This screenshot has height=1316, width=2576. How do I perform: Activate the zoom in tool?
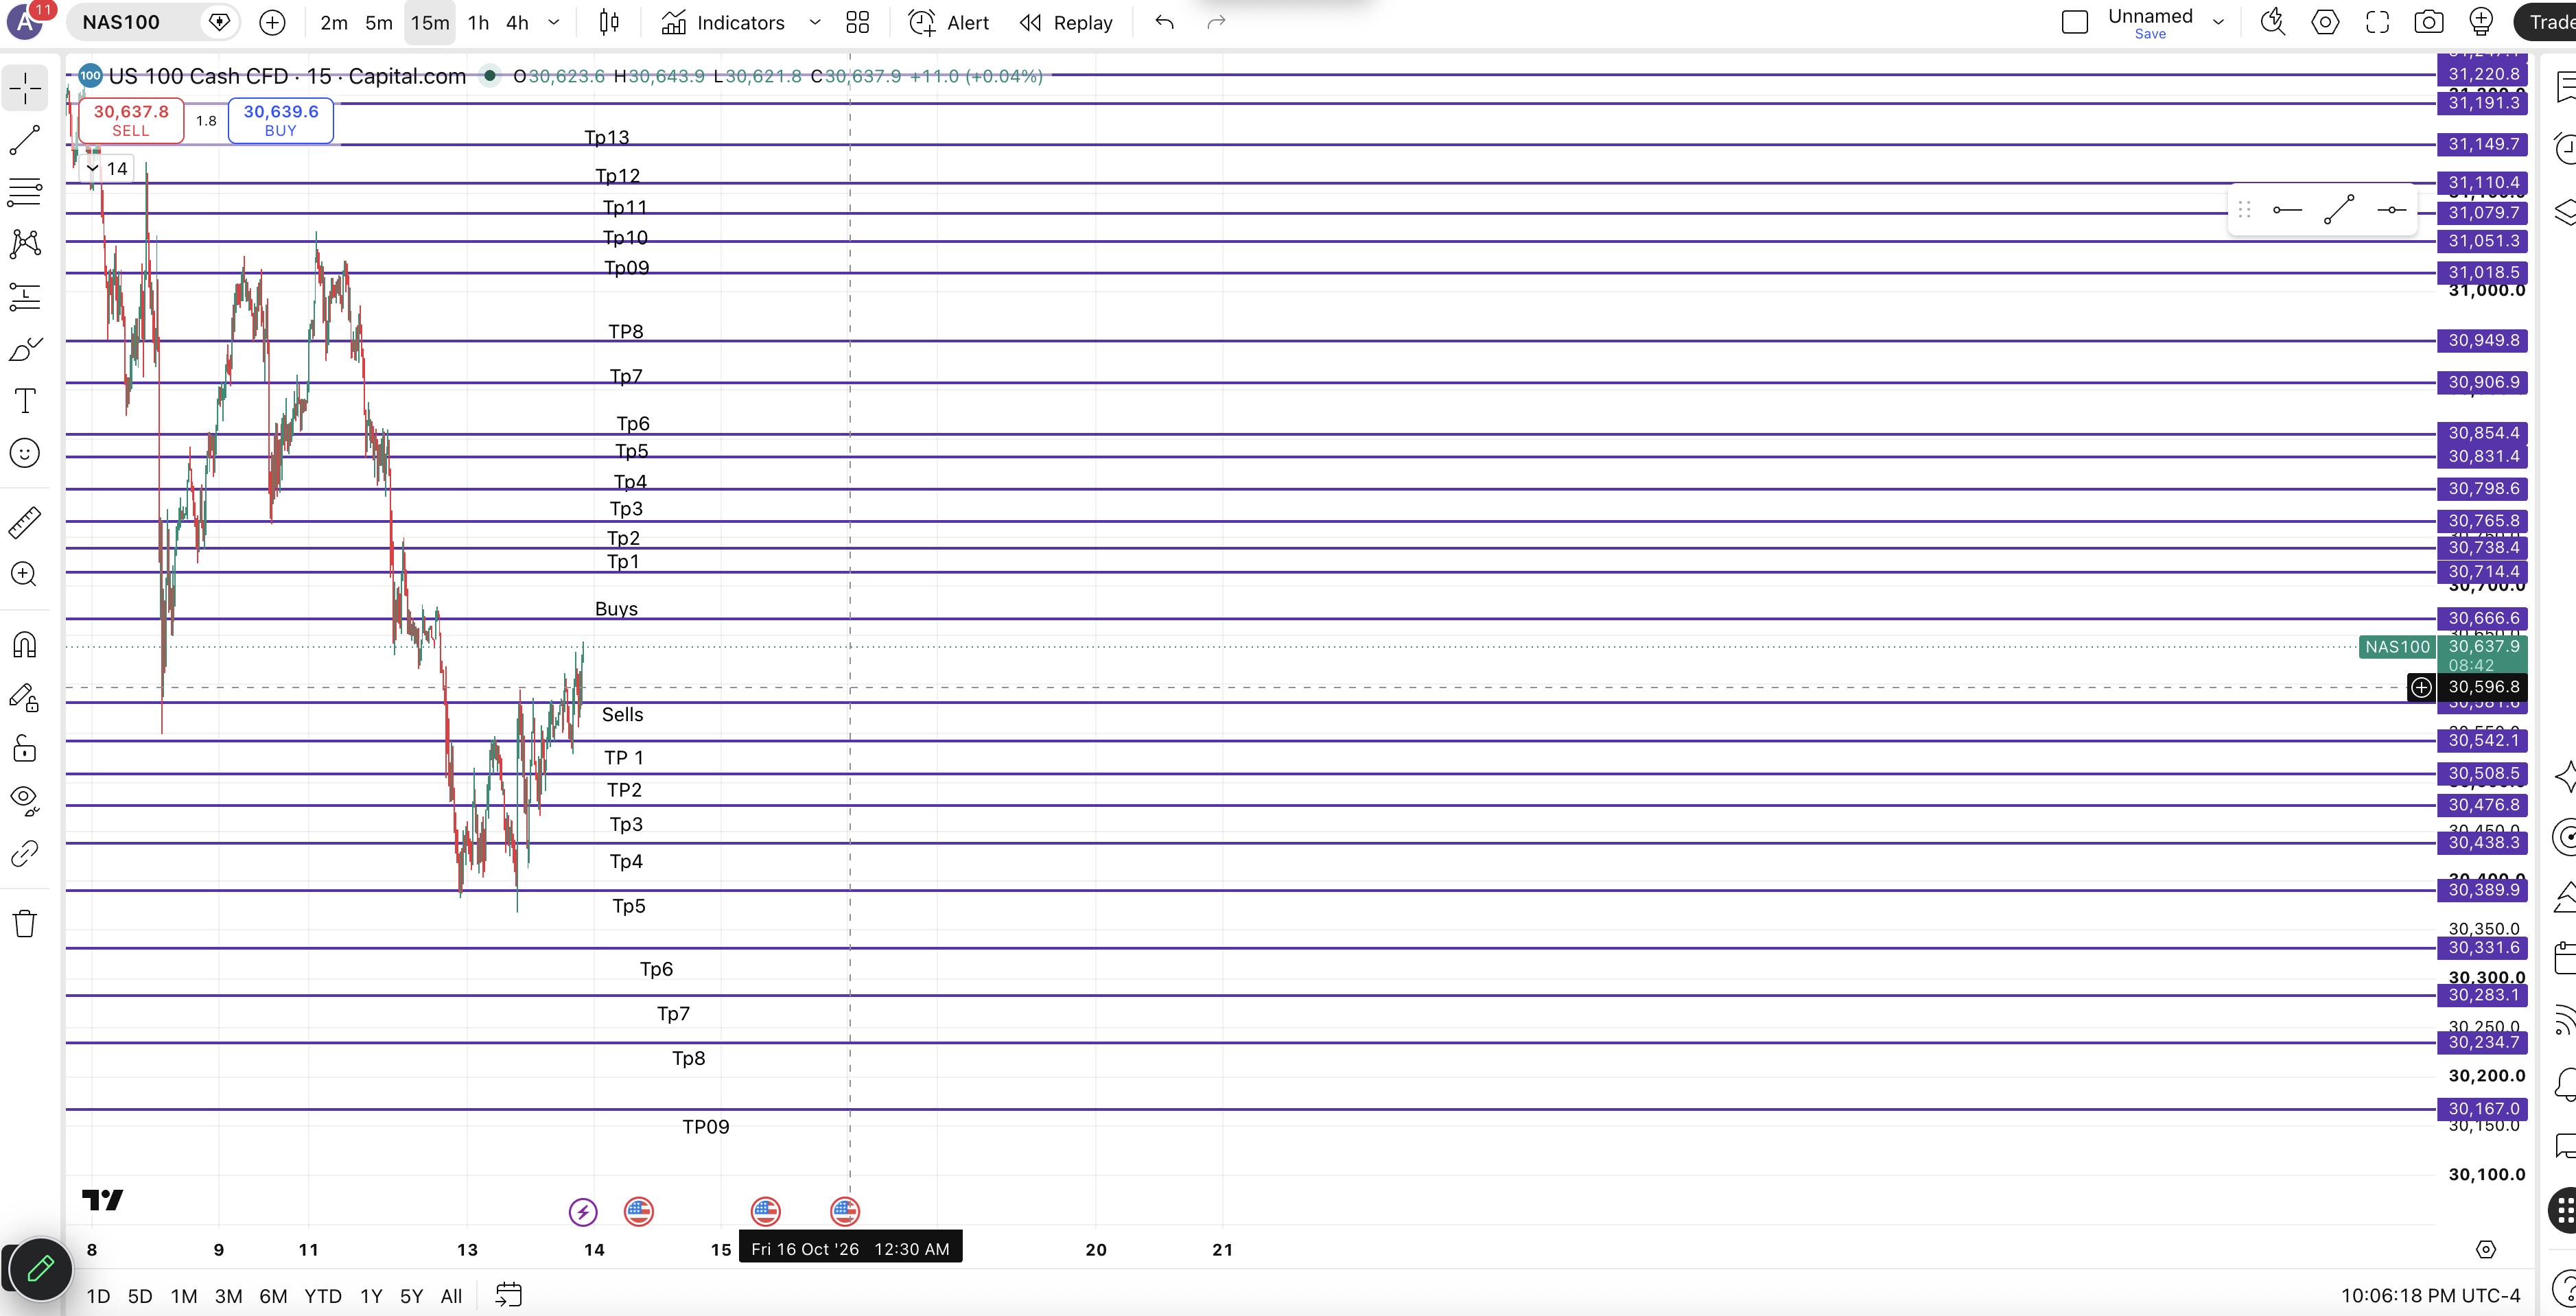[25, 574]
